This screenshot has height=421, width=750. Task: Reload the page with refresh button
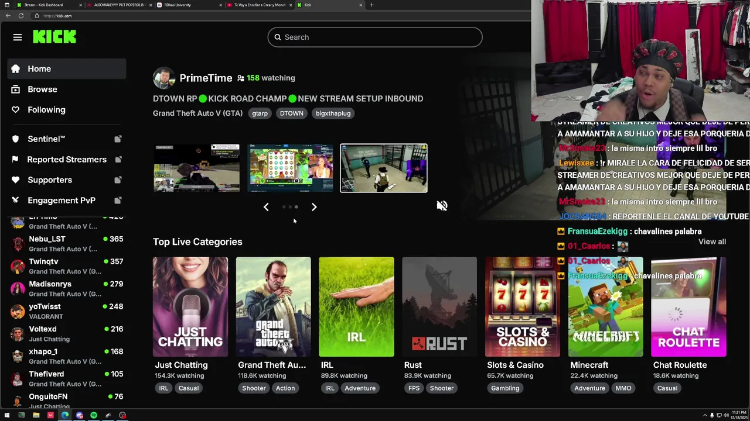pos(21,16)
